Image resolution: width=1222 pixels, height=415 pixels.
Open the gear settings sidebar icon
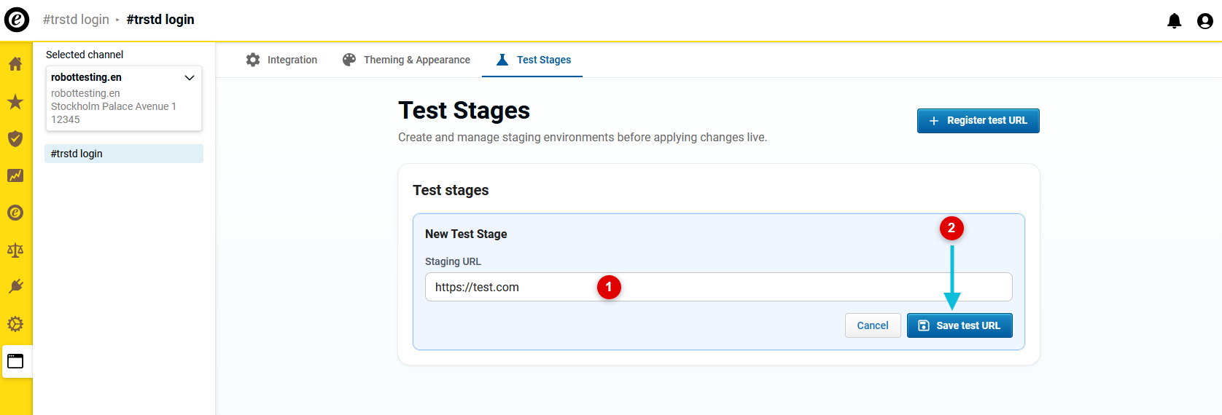(x=15, y=324)
